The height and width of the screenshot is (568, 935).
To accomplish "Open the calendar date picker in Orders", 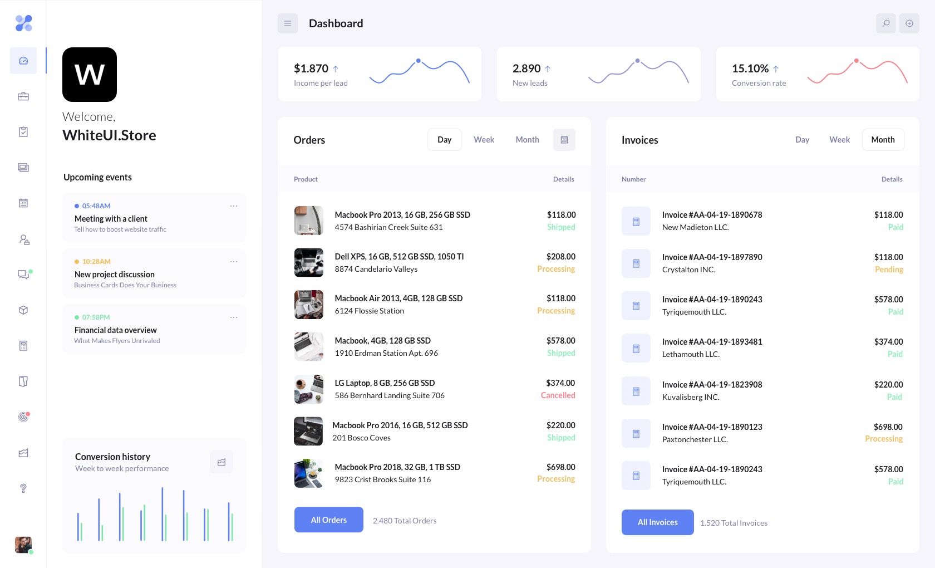I will [x=564, y=140].
